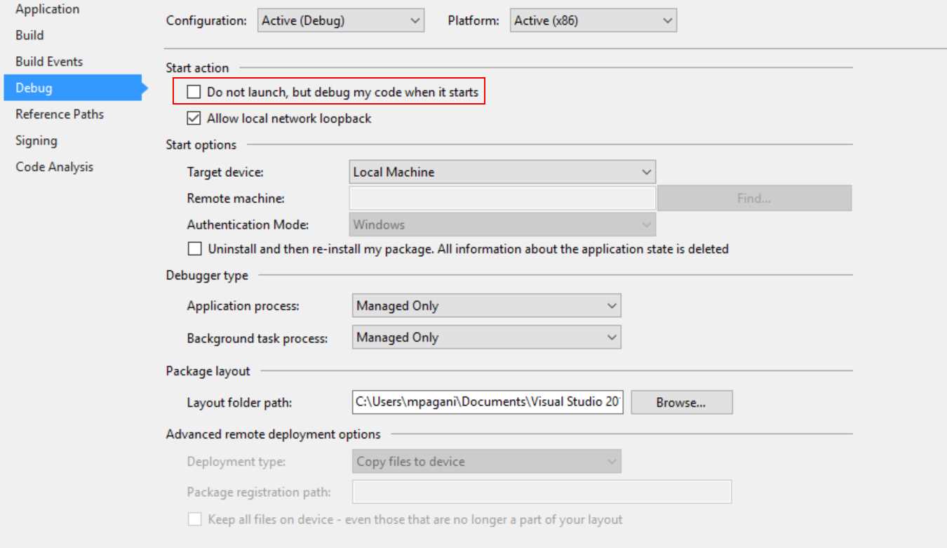The image size is (947, 548).
Task: Switch to the Application settings page
Action: (x=47, y=9)
